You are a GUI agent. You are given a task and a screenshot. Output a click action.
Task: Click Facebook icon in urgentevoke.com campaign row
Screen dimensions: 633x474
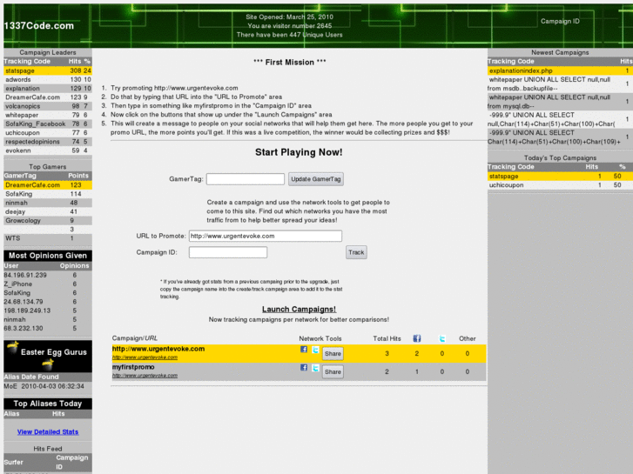pyautogui.click(x=304, y=350)
